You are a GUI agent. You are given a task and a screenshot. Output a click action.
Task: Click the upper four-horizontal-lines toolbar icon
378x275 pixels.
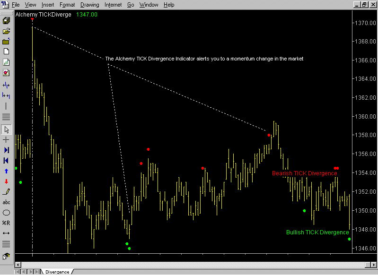pyautogui.click(x=6, y=117)
